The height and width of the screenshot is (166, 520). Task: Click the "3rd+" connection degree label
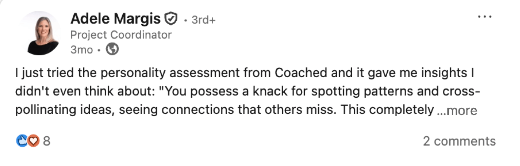coord(203,20)
